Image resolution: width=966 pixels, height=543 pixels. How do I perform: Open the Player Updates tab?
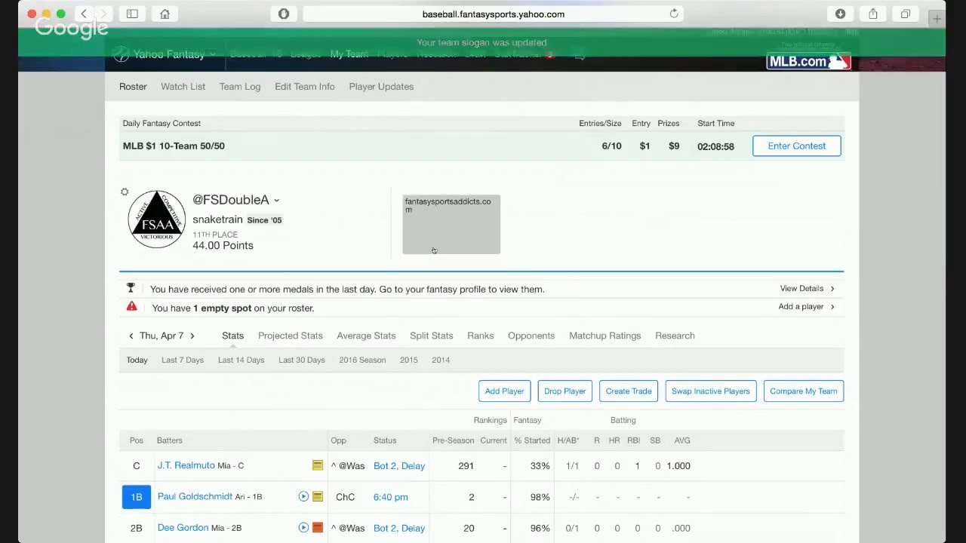click(381, 86)
